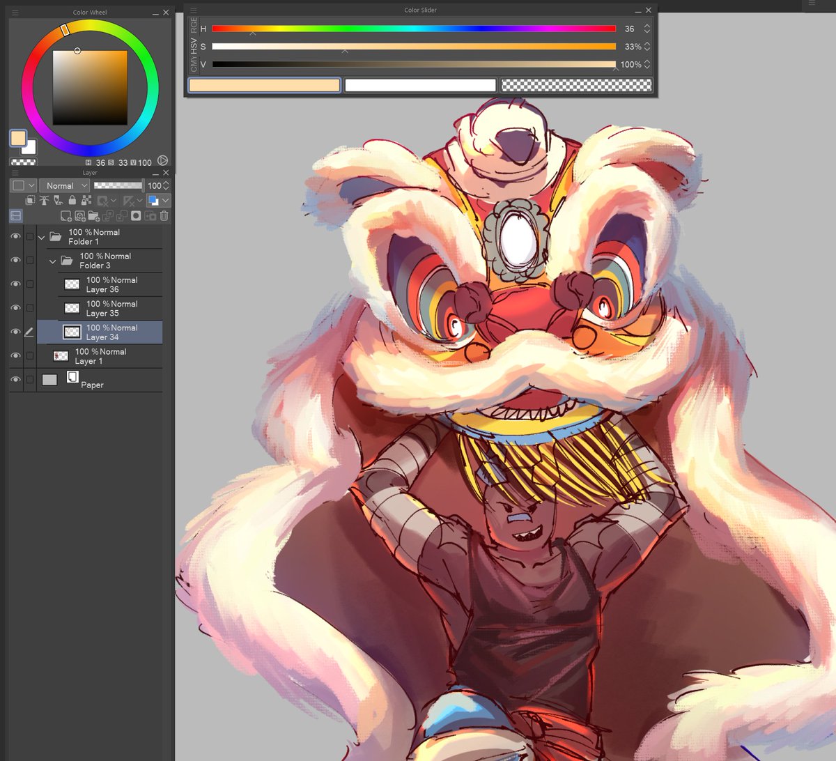
Task: Click the Value slider bar
Action: click(414, 64)
